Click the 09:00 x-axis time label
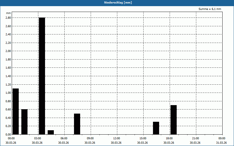The image size is (234, 146). click(91, 138)
